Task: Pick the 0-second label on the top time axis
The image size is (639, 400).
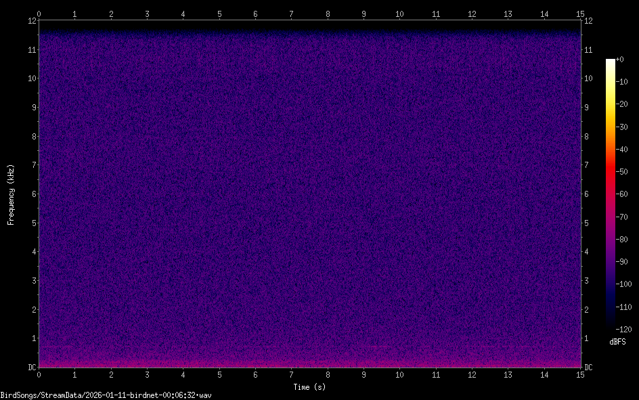Action: (39, 13)
